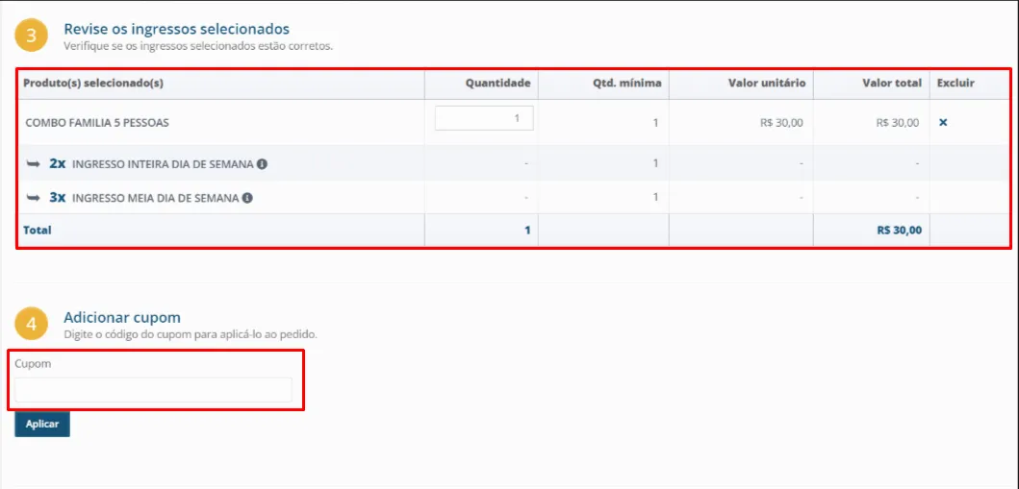Click the Adicionar cupom heading
This screenshot has width=1019, height=489.
pyautogui.click(x=122, y=317)
